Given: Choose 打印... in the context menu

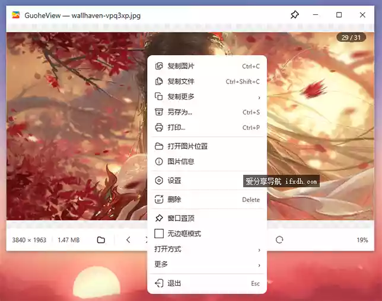Looking at the screenshot, I should tap(207, 127).
